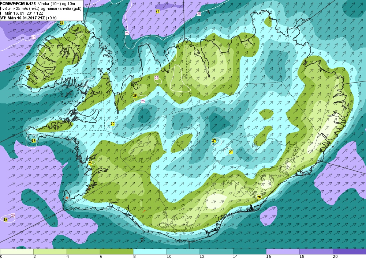Select the westernmost yellow 27 gust label
This screenshot has height=259, width=366.
(112, 124)
